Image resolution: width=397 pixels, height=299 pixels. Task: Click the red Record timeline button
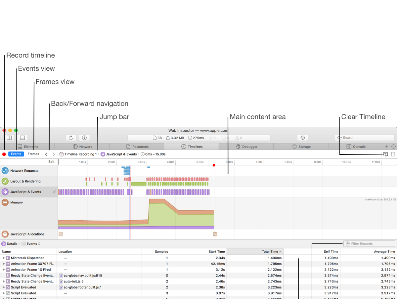pos(4,154)
